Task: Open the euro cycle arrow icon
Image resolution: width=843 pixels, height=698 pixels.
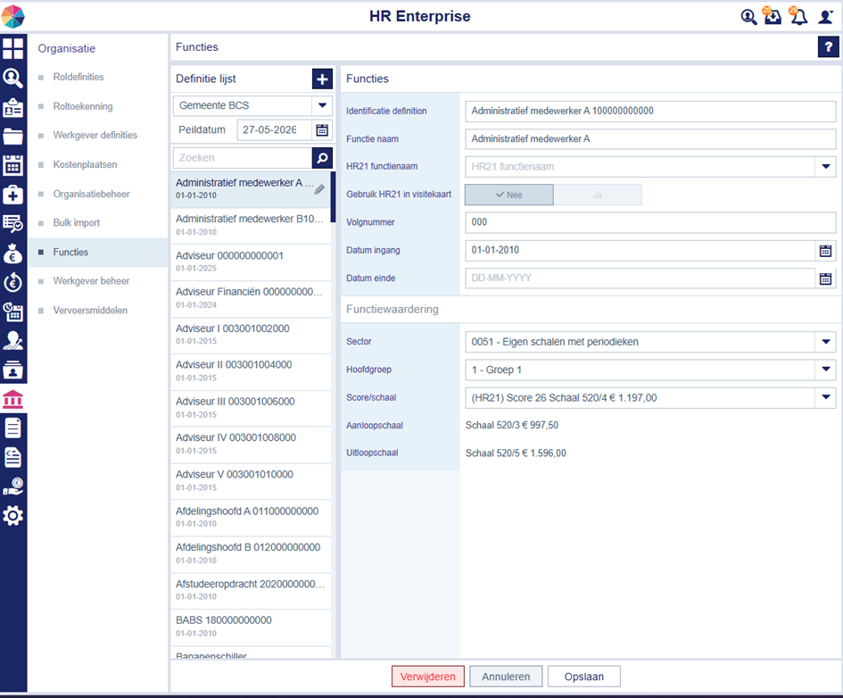Action: click(12, 282)
